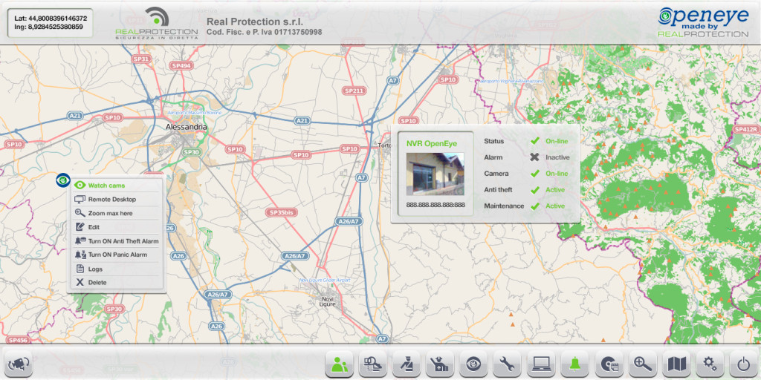Open the disc recordings toolbar icon
This screenshot has width=761, height=380.
click(609, 364)
